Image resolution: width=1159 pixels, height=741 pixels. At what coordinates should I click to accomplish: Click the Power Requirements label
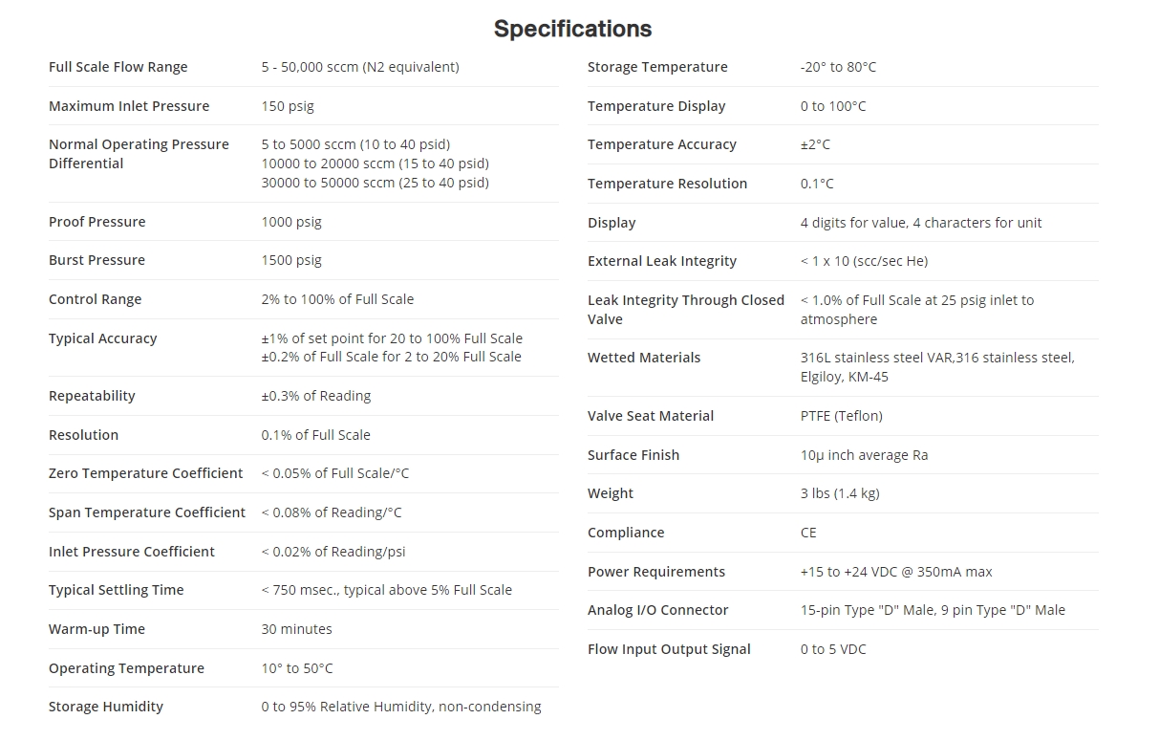point(656,572)
